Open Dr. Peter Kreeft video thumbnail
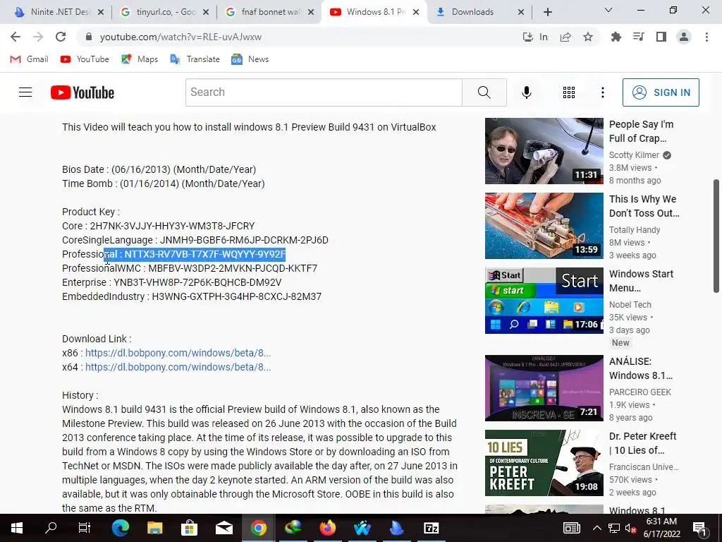This screenshot has width=722, height=542. point(544,463)
